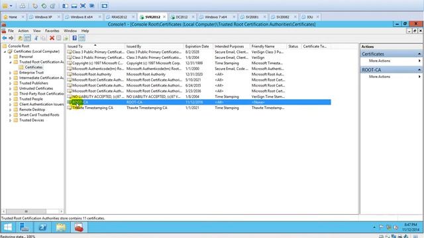Screen dimensions: 424x238
Task: Toggle VMware thumbnail bar icon
Action: pyautogui.click(x=74, y=6)
